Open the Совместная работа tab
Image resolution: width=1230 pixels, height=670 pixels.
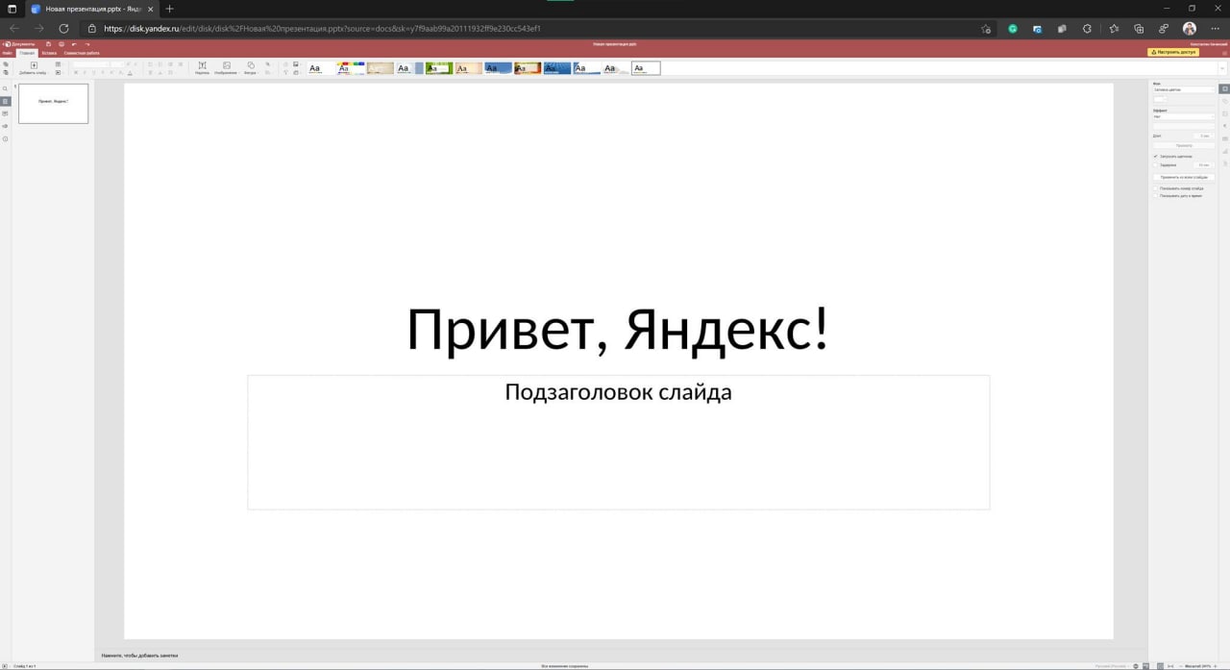coord(82,53)
